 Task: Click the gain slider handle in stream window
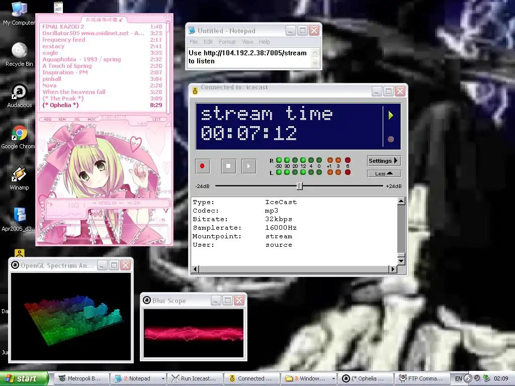pyautogui.click(x=300, y=186)
